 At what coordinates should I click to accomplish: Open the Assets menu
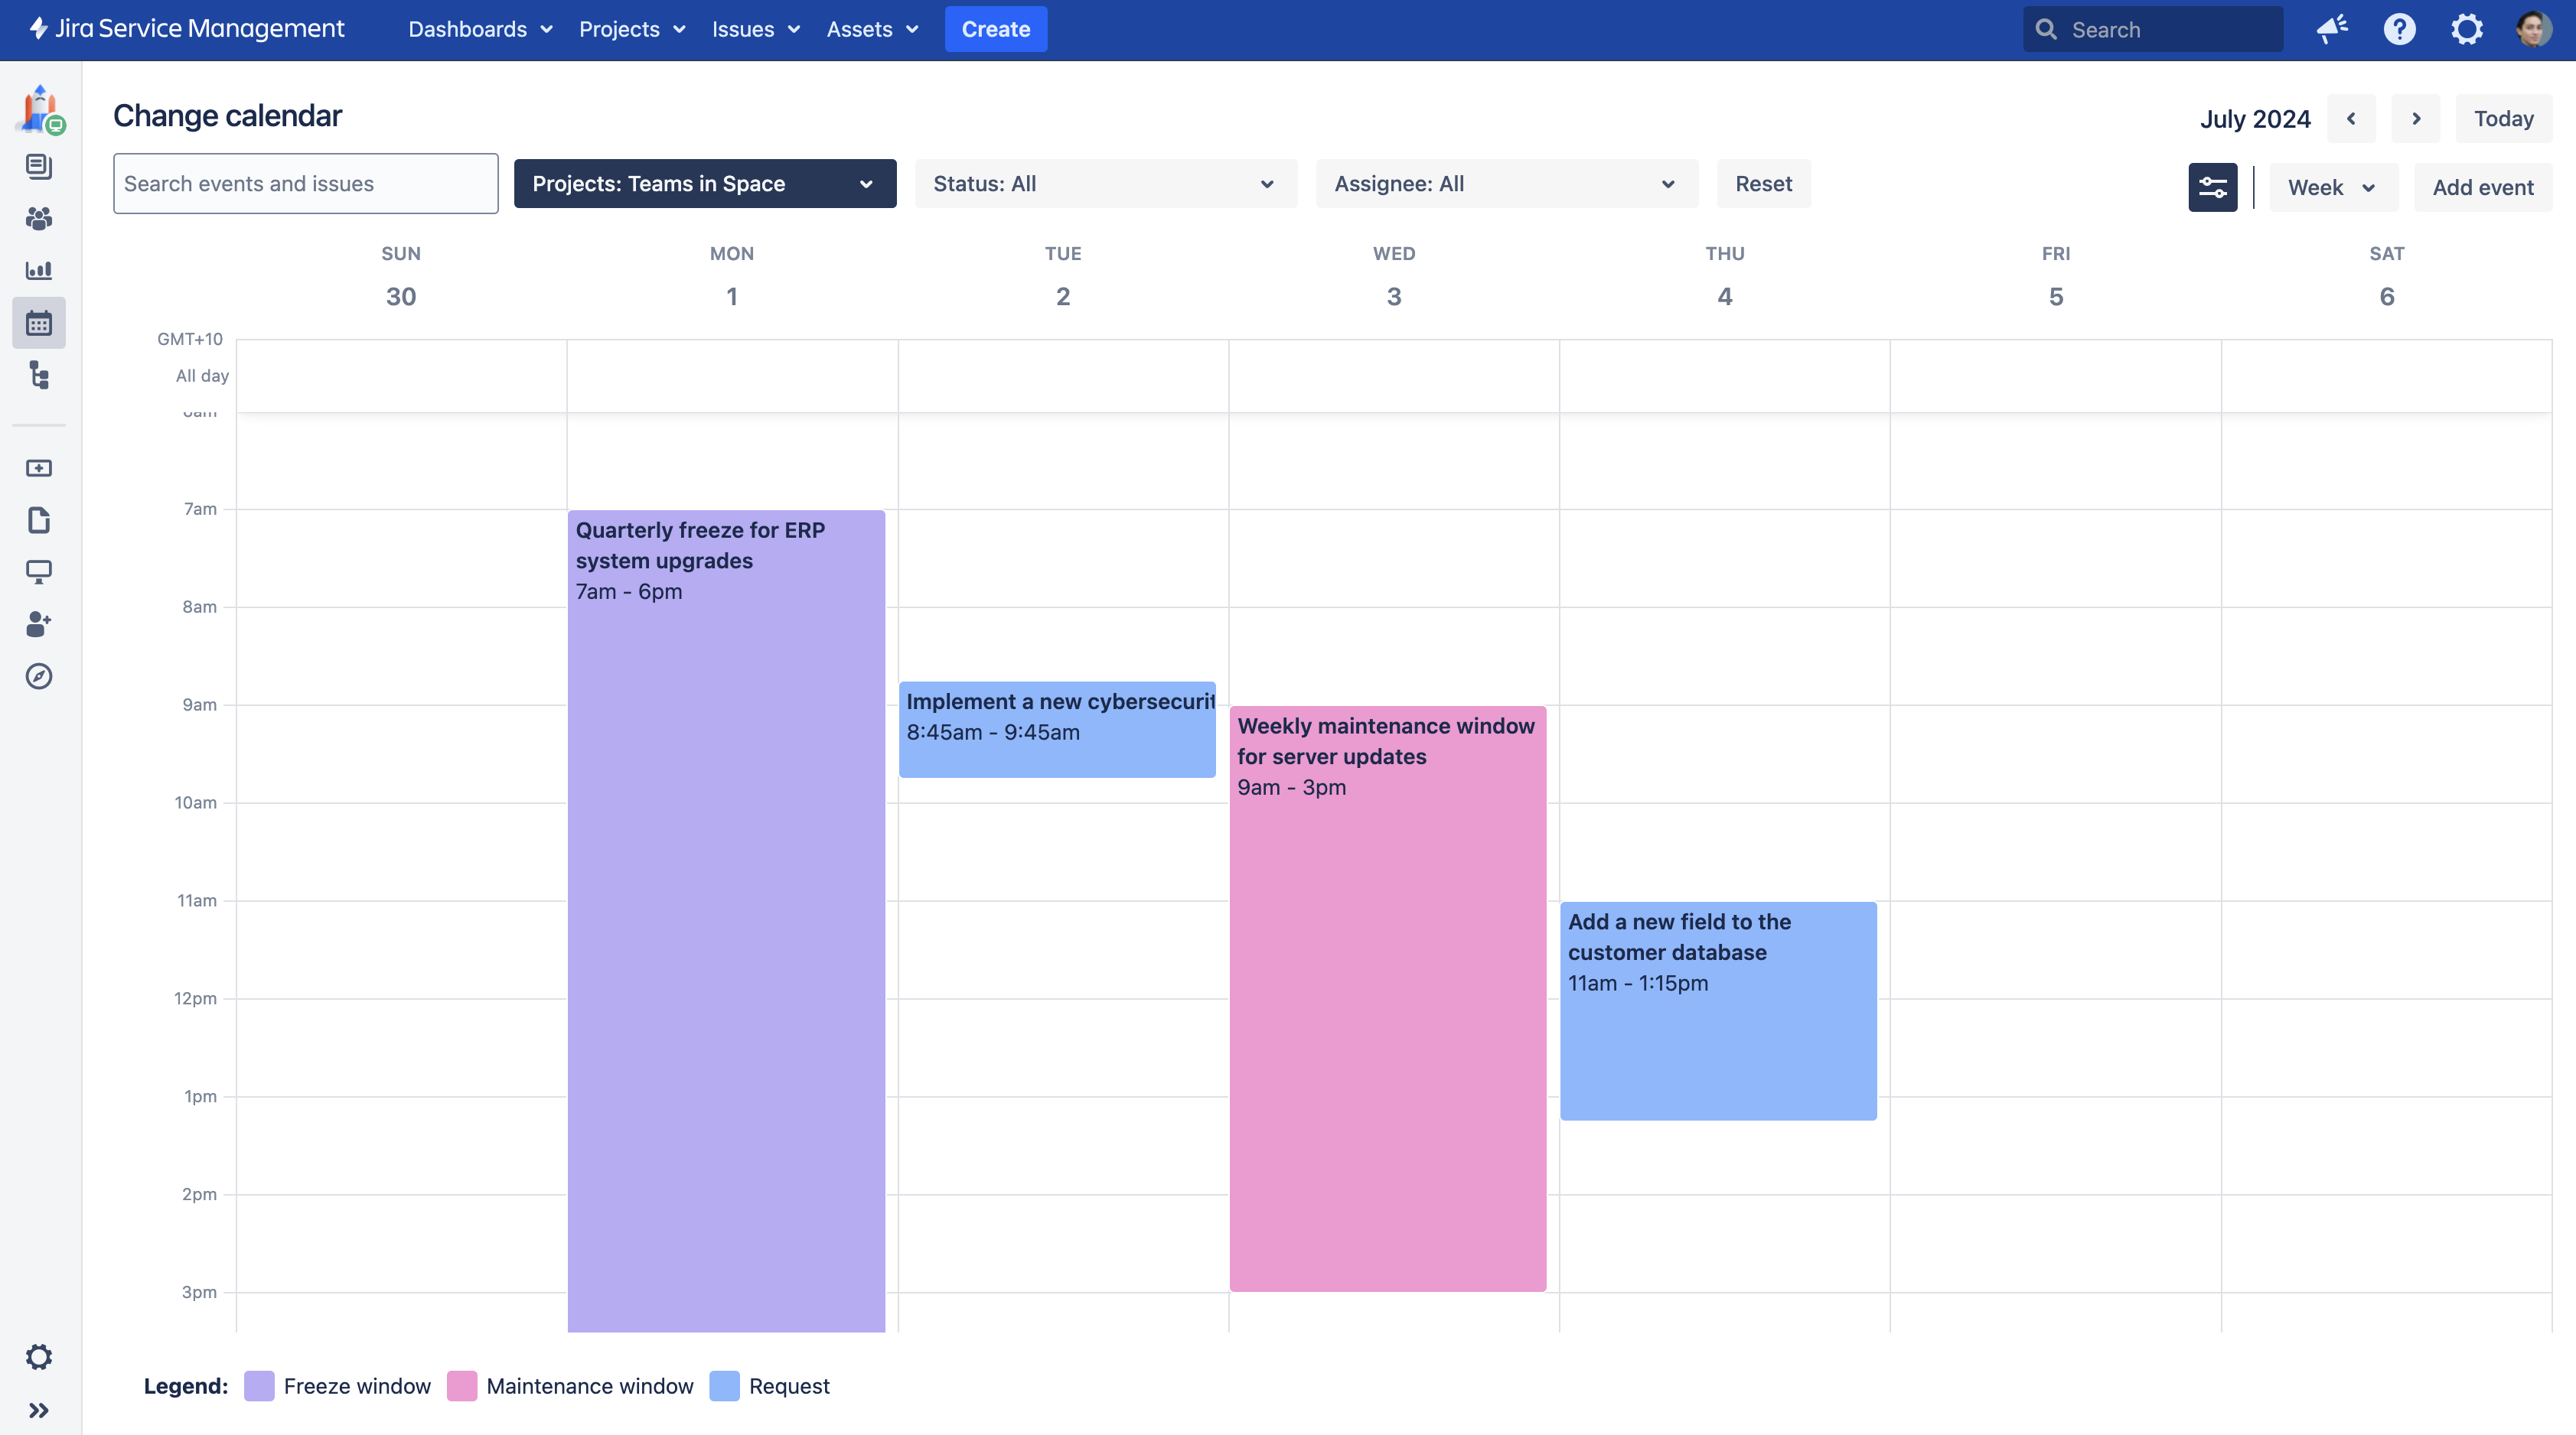(x=872, y=29)
